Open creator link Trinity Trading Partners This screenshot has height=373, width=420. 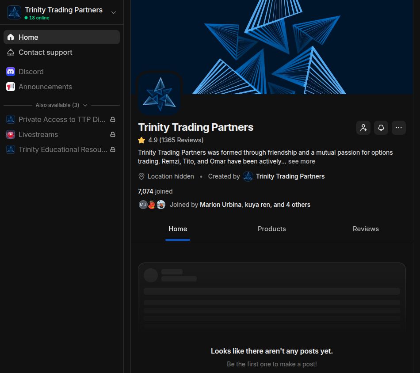[x=290, y=176]
